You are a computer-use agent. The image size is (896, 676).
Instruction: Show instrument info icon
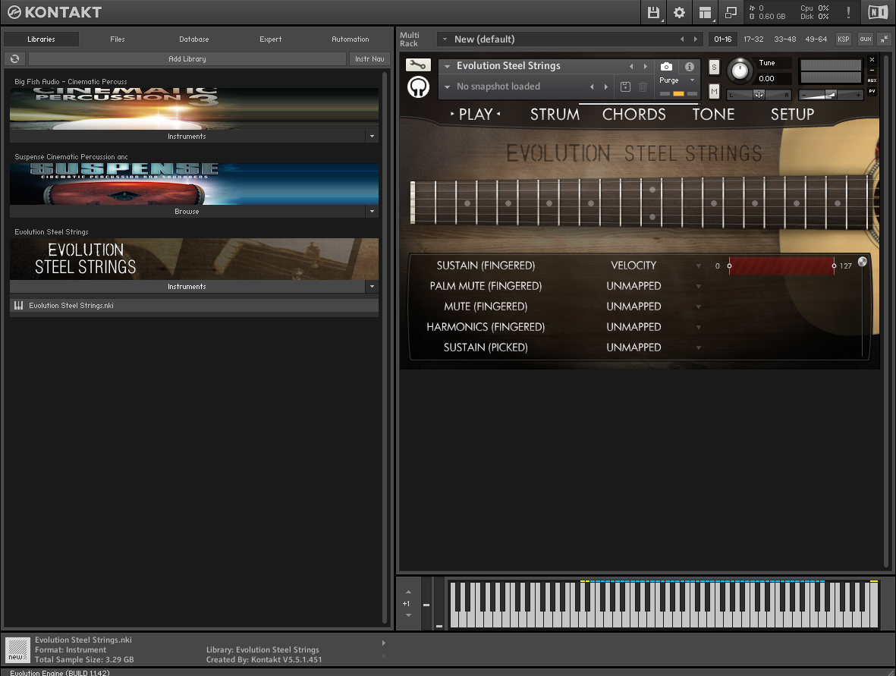coord(690,66)
